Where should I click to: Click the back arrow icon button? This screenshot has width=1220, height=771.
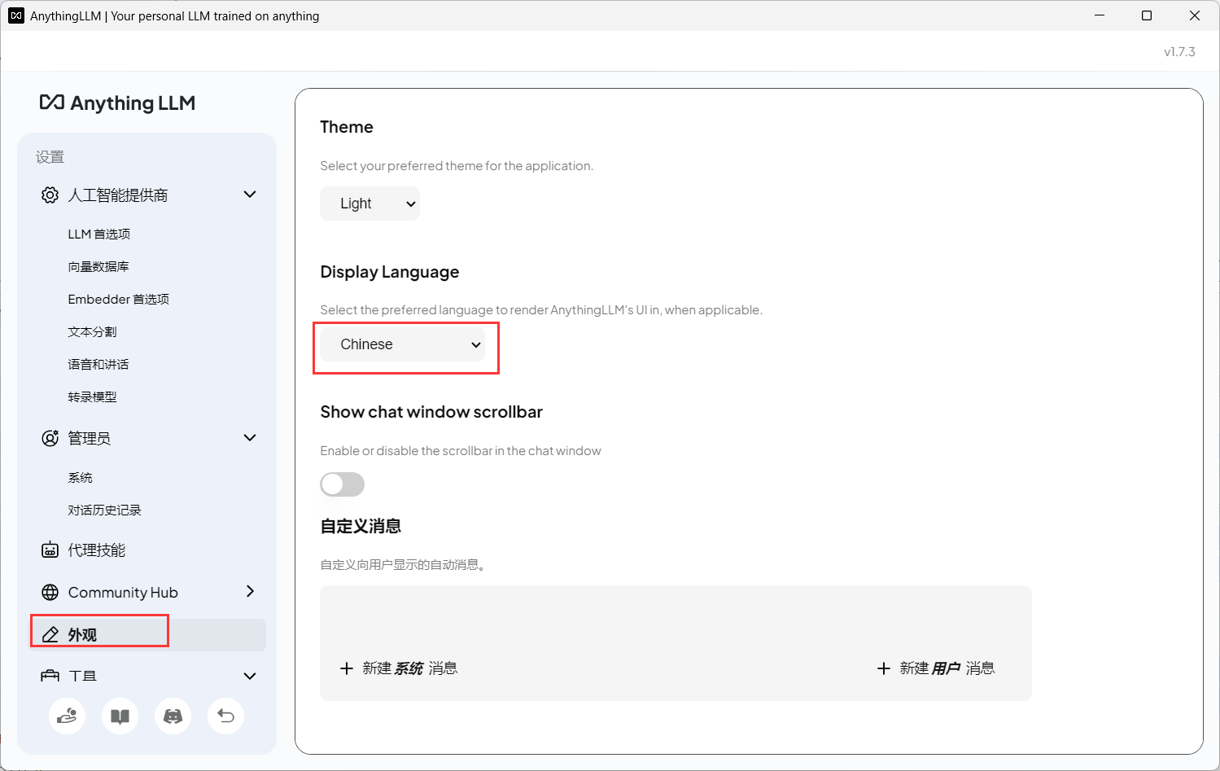click(226, 716)
